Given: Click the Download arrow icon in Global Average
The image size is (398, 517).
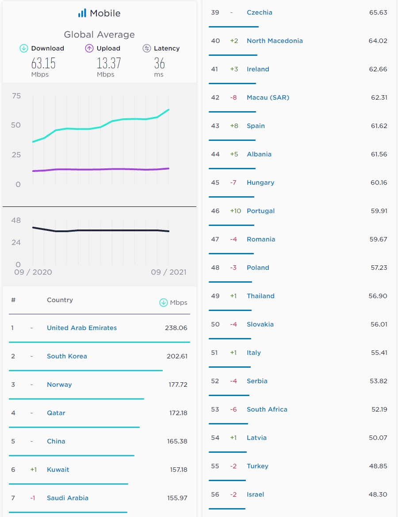Looking at the screenshot, I should coord(24,48).
